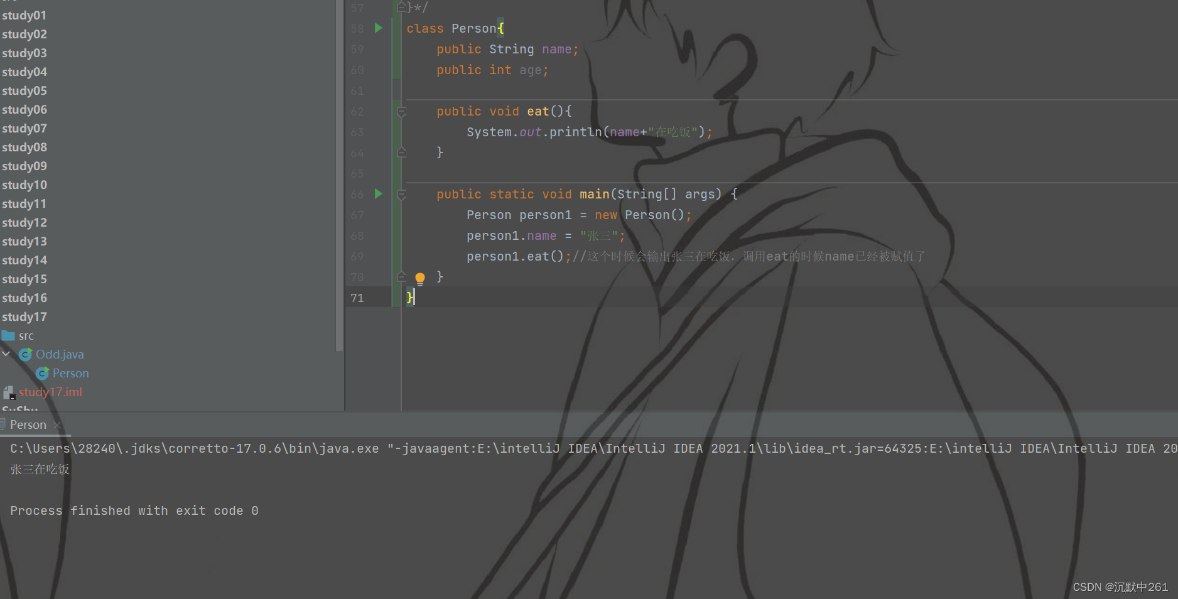Click line number 71 in the gutter
The image size is (1178, 599).
tap(357, 298)
